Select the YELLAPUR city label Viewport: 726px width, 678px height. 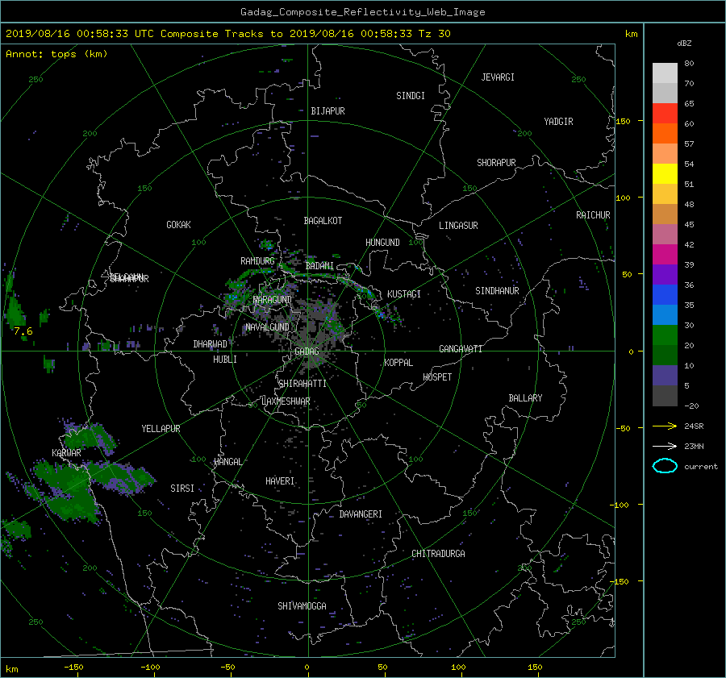pyautogui.click(x=161, y=429)
